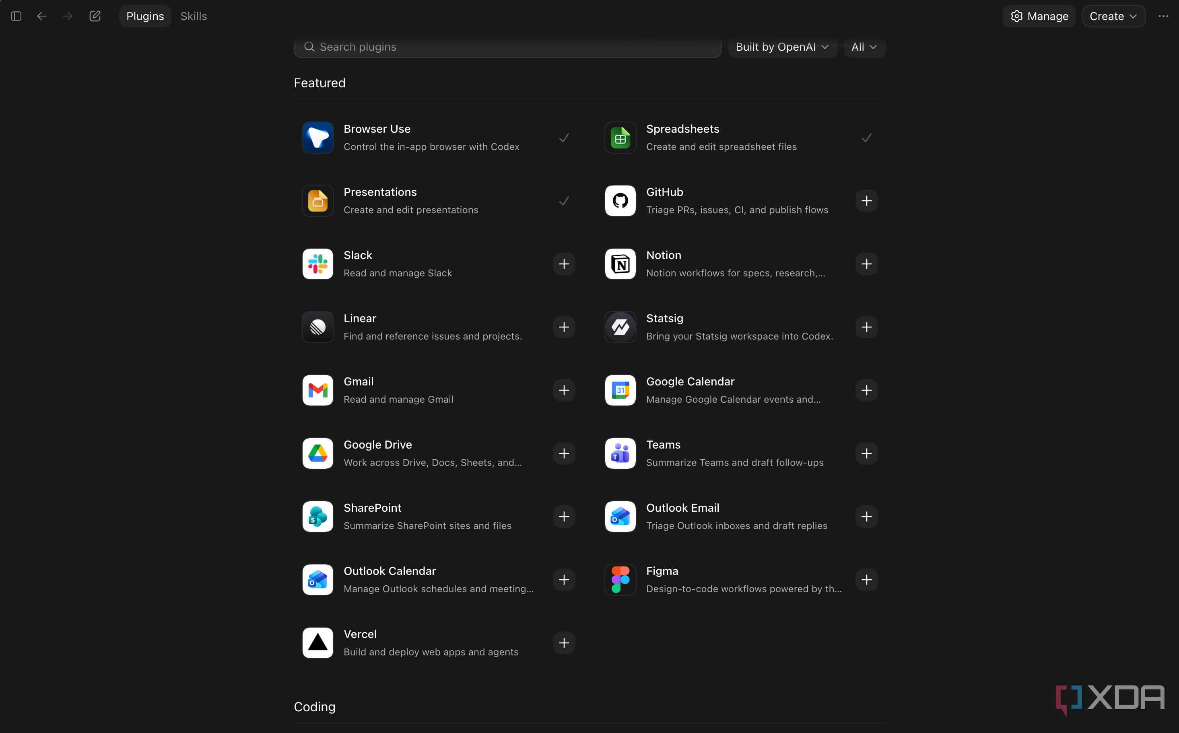Add the Slack plugin
This screenshot has width=1179, height=733.
[564, 264]
